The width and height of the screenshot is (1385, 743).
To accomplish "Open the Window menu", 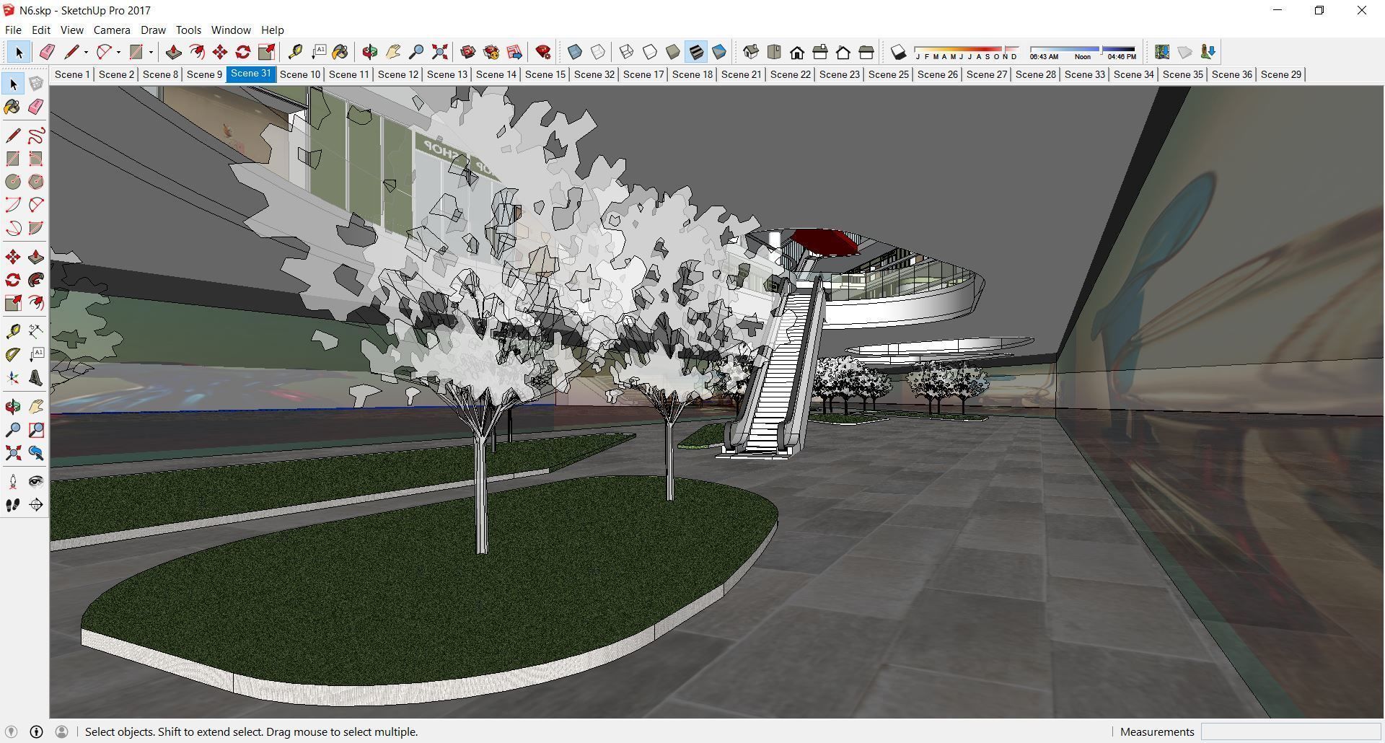I will click(231, 30).
